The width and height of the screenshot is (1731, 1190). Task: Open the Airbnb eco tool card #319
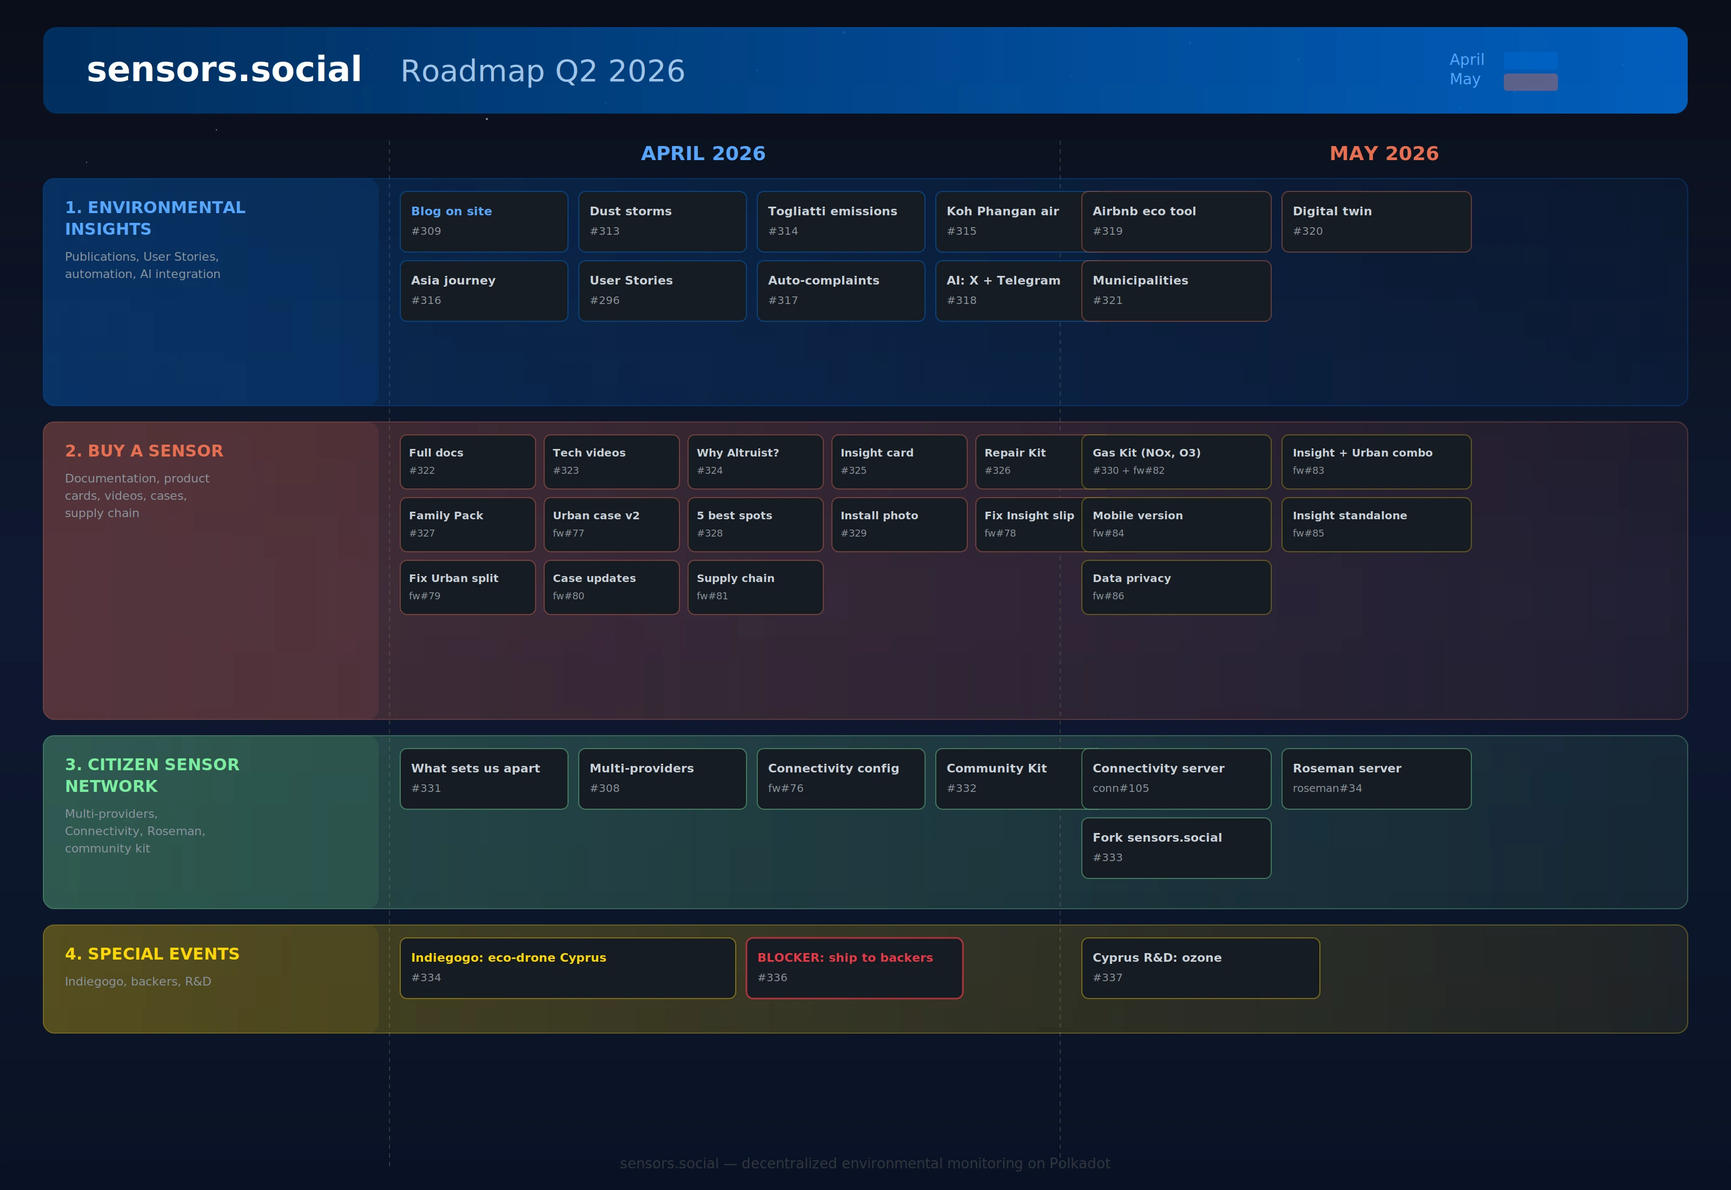[x=1175, y=221]
